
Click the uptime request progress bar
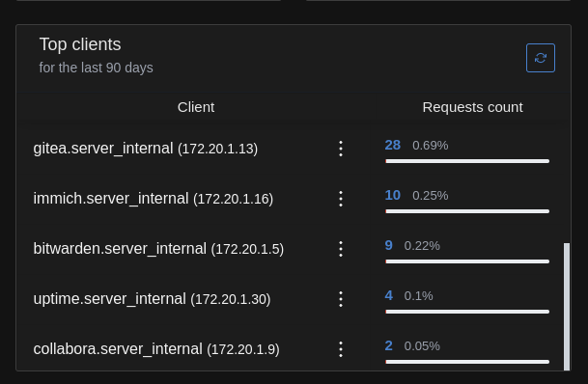[x=467, y=312]
